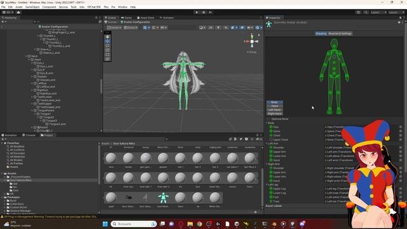
Task: Switch to the Game tab
Action: (127, 18)
